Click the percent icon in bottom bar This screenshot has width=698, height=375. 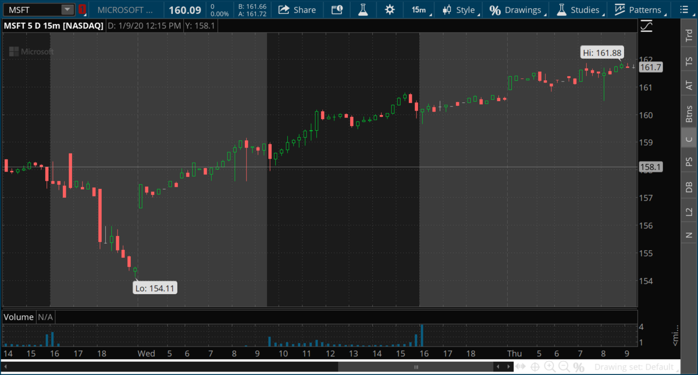coord(578,367)
